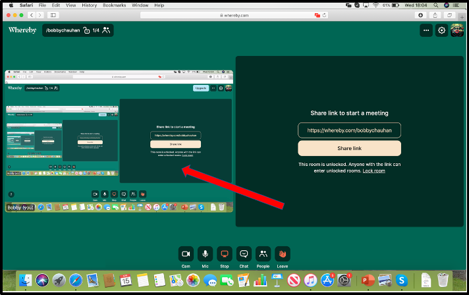Open the Apple menu
The width and height of the screenshot is (469, 295).
pos(11,5)
